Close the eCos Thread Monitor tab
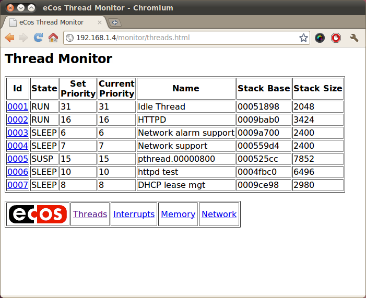Viewport: 366px width, 298px height. [100, 22]
